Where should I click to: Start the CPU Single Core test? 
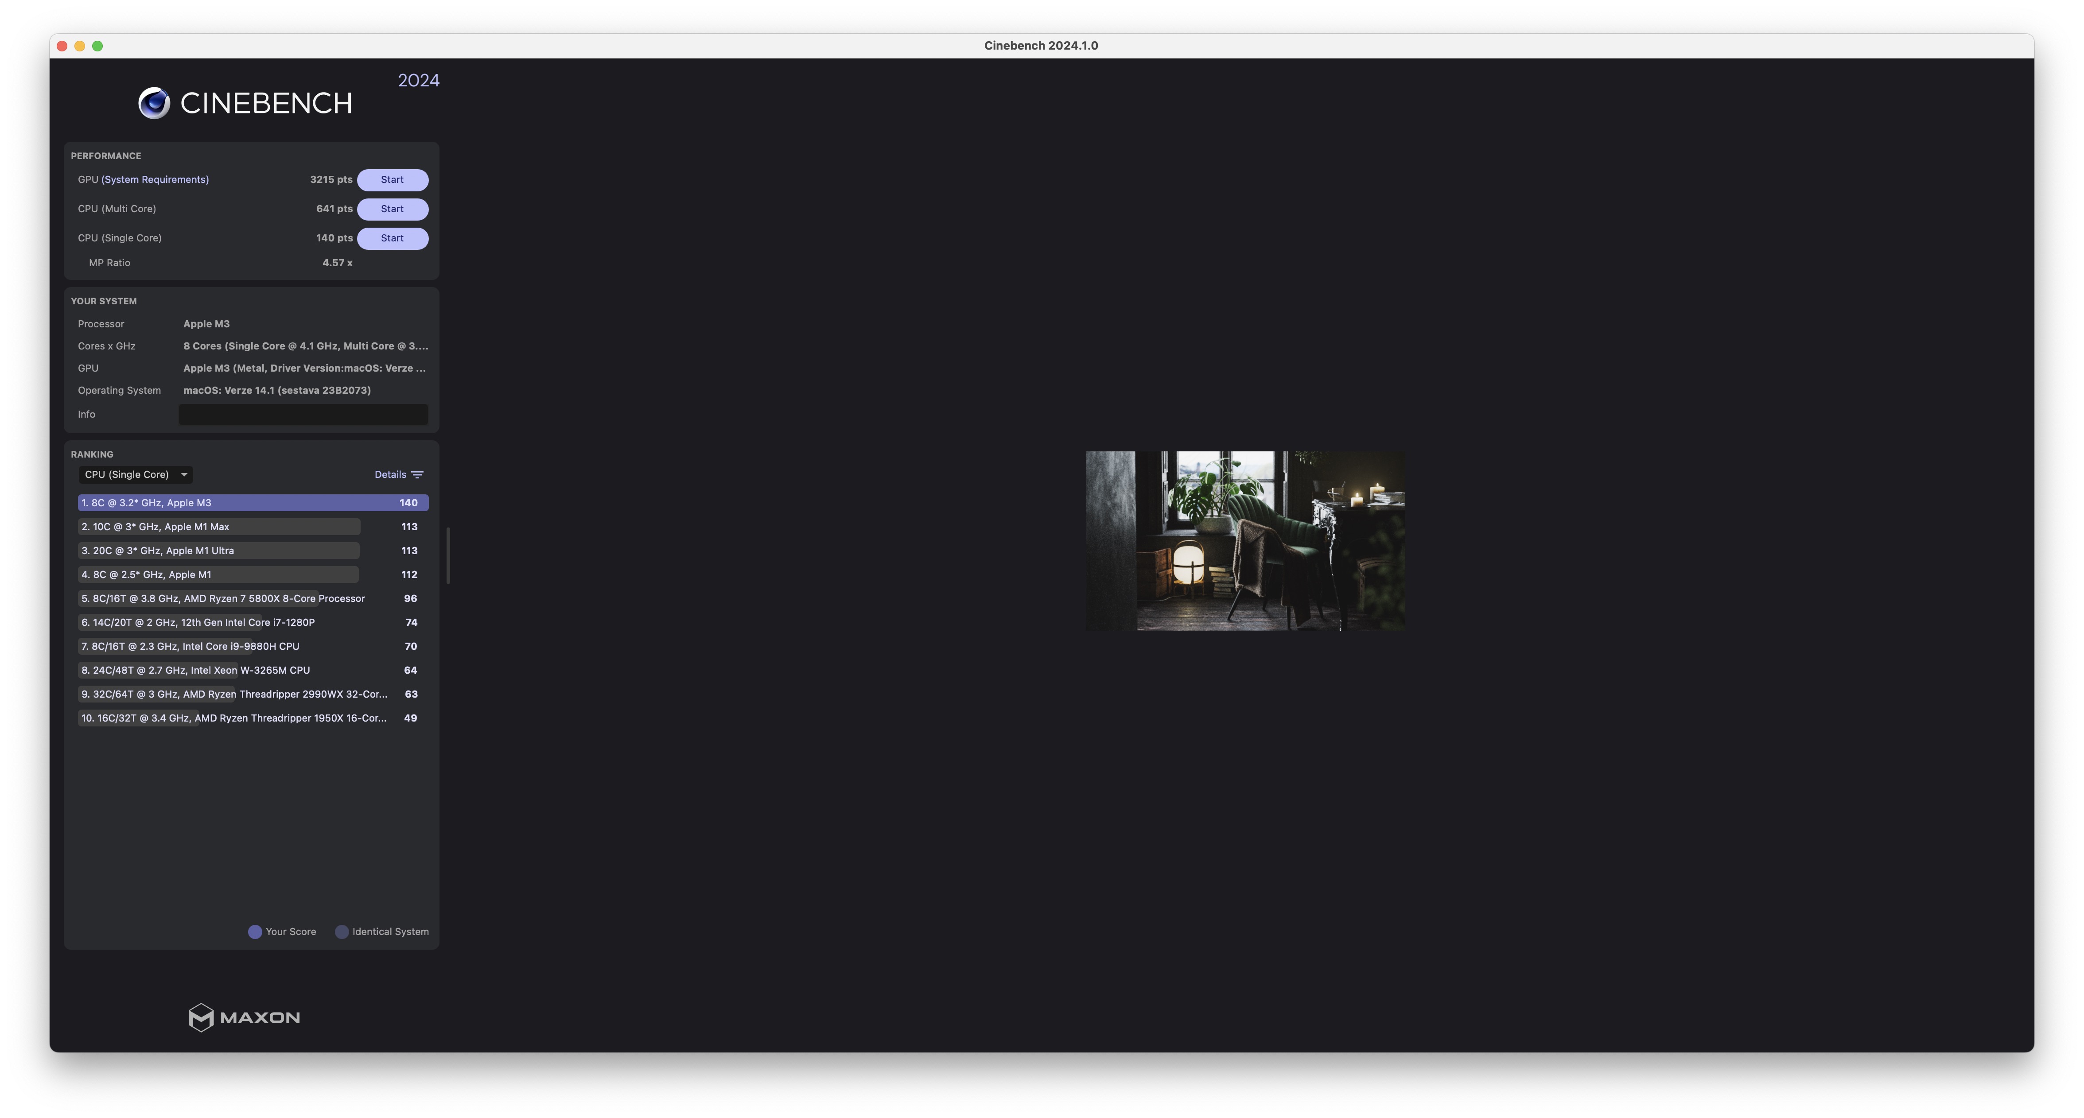pos(393,238)
